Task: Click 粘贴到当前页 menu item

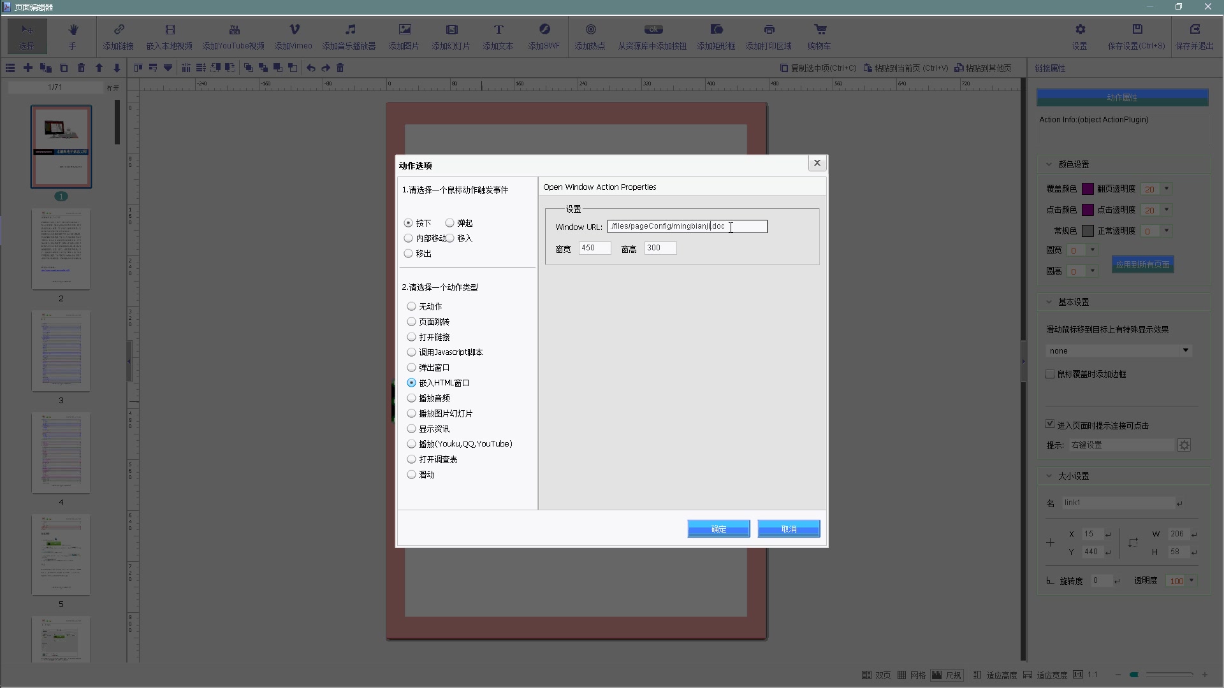Action: point(906,68)
